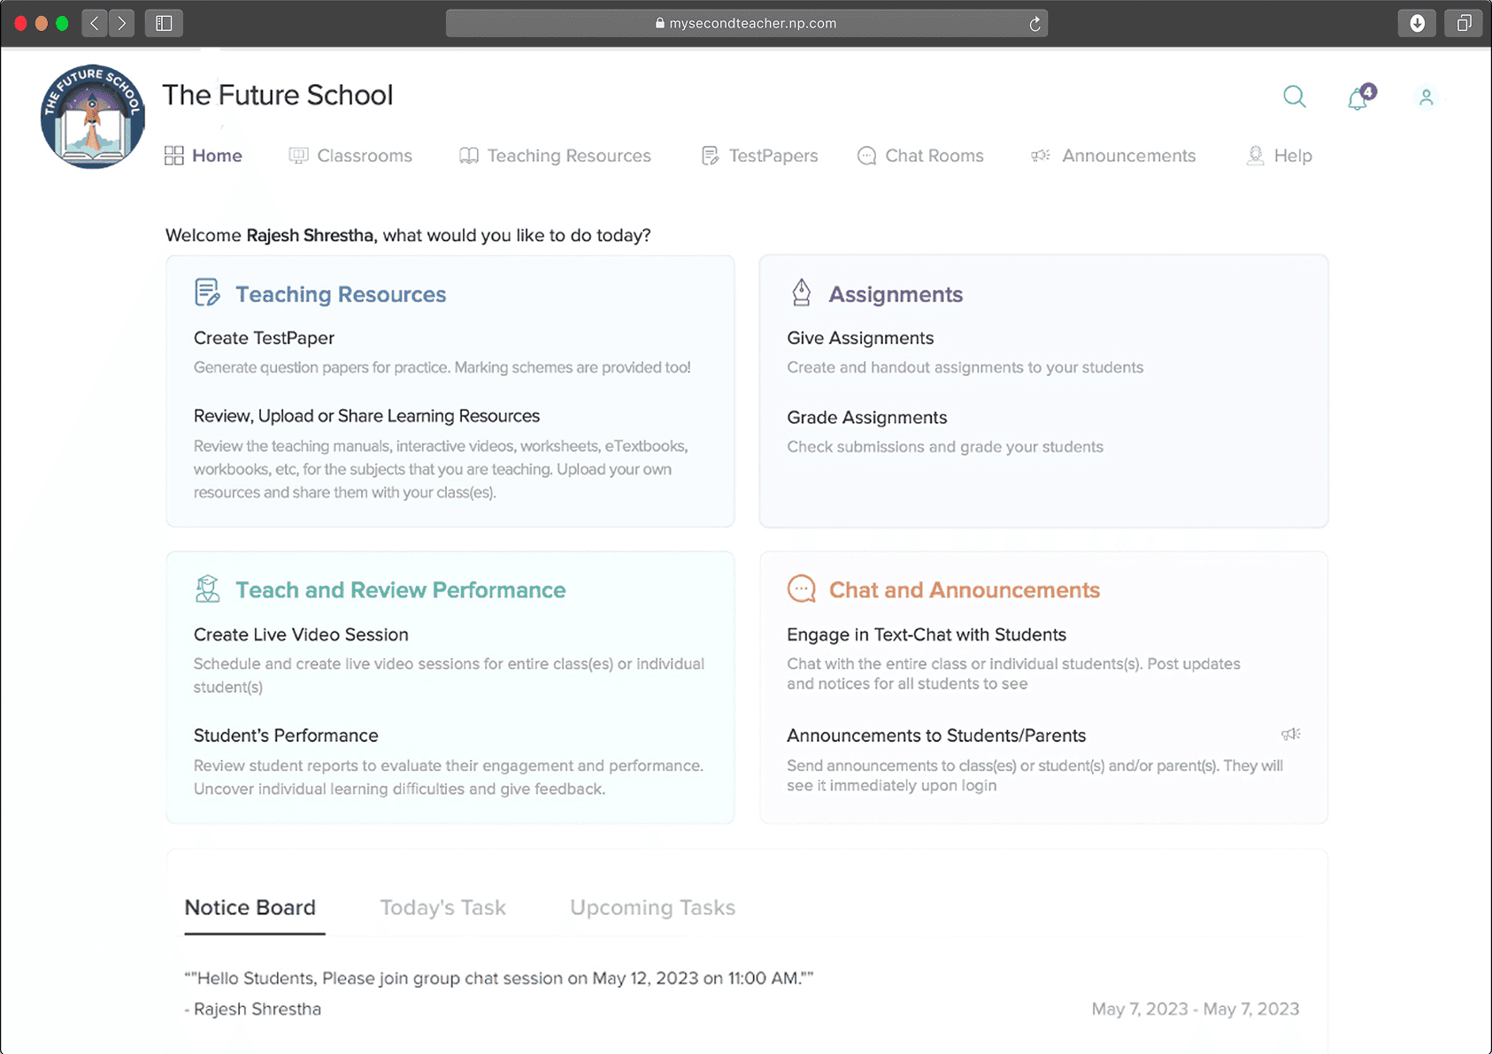Open the search magnifier icon

(x=1294, y=96)
